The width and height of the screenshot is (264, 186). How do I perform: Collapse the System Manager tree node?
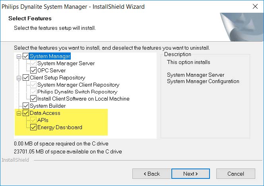(x=19, y=56)
